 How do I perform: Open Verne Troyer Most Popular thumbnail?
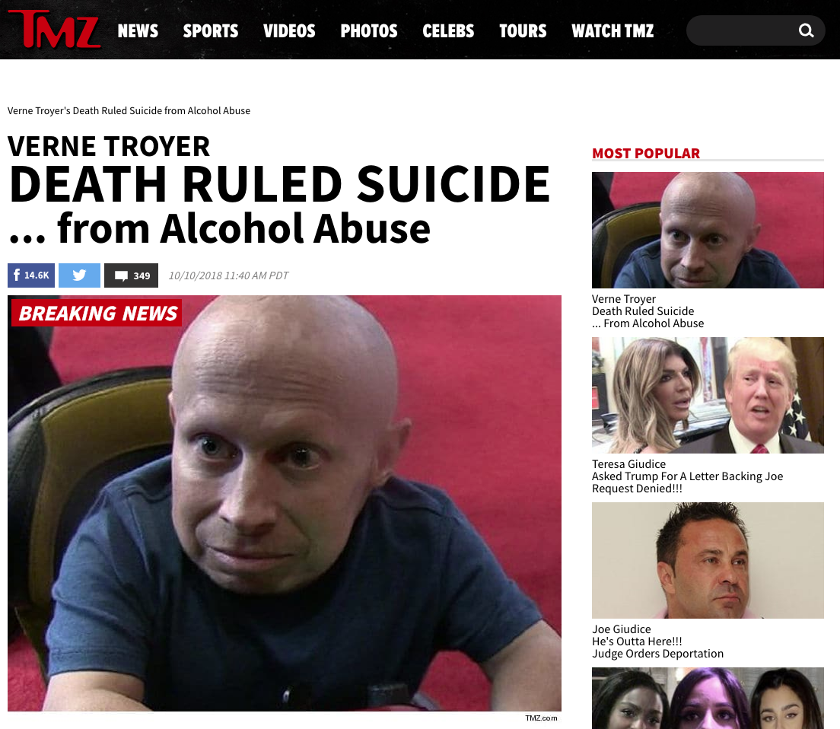(x=708, y=231)
